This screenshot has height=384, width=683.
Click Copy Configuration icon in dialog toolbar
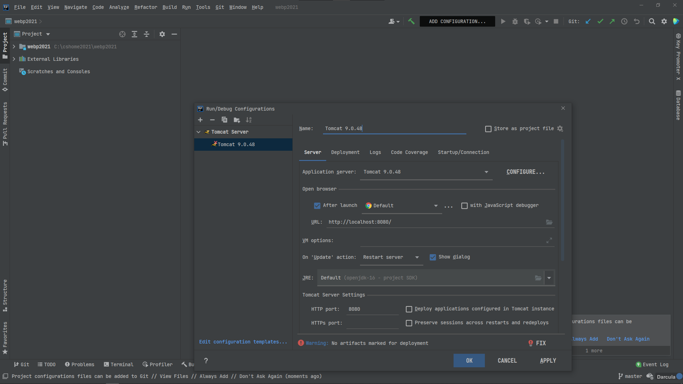224,120
